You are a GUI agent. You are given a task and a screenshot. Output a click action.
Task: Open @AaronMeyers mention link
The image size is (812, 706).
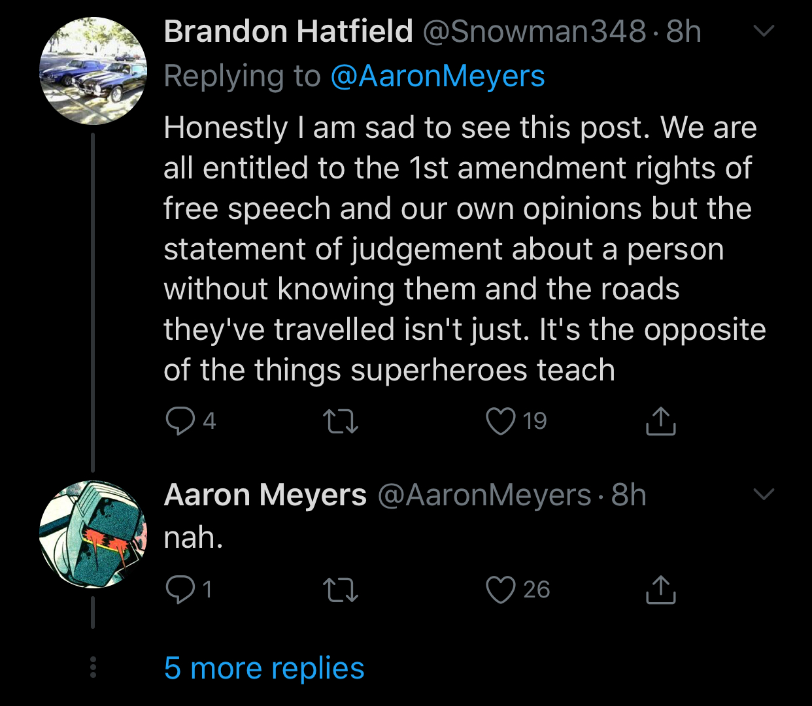tap(437, 76)
